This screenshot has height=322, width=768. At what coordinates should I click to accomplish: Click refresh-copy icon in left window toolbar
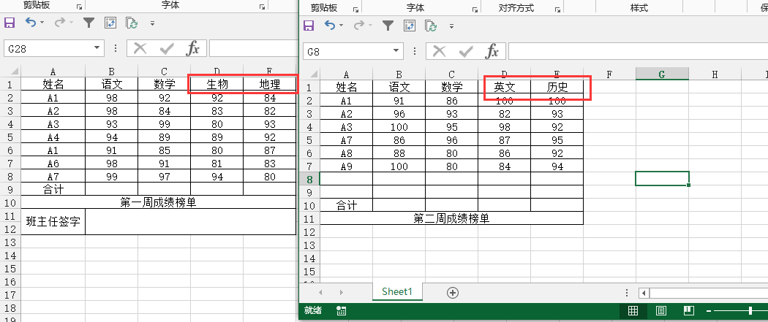(131, 23)
